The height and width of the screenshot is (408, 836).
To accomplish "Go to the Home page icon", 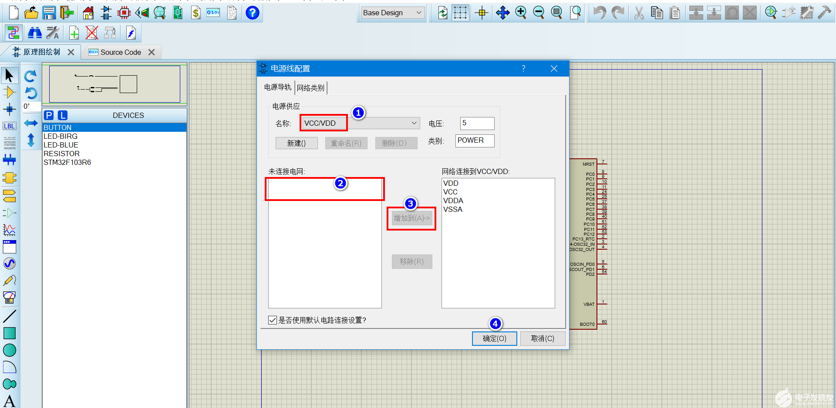I will (88, 13).
